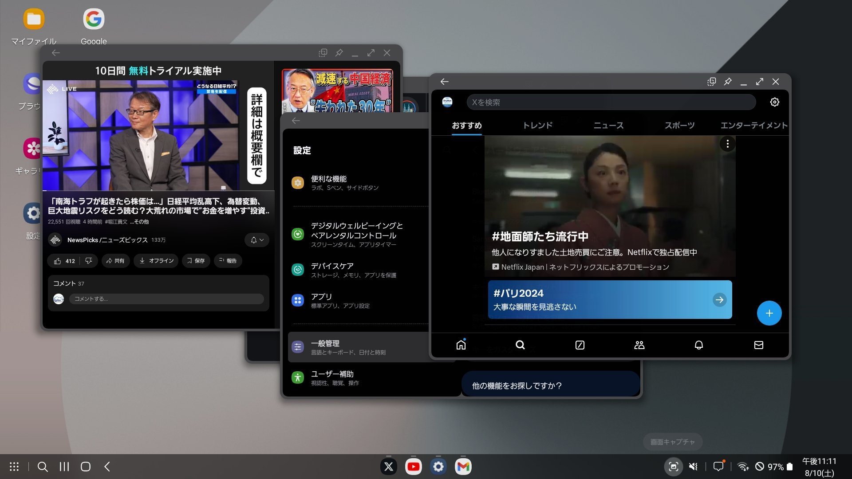Viewport: 852px width, 479px height.
Task: Pin the YouTube window on top
Action: pyautogui.click(x=339, y=53)
